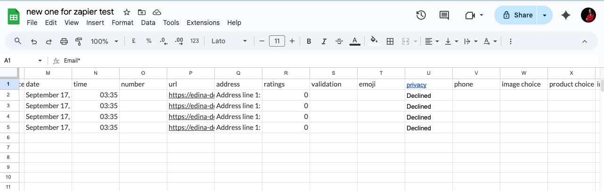Open the Extensions menu
The height and width of the screenshot is (191, 604).
click(x=203, y=23)
